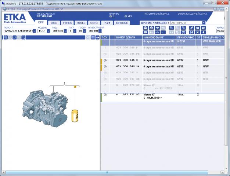Click ЗАЯВКА НА СБОРНЫЙ ЗАКАЗ header

(192, 14)
